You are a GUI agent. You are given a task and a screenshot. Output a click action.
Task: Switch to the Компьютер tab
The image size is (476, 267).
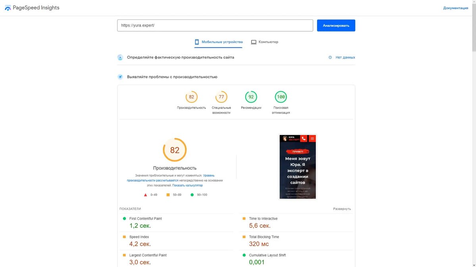point(265,42)
